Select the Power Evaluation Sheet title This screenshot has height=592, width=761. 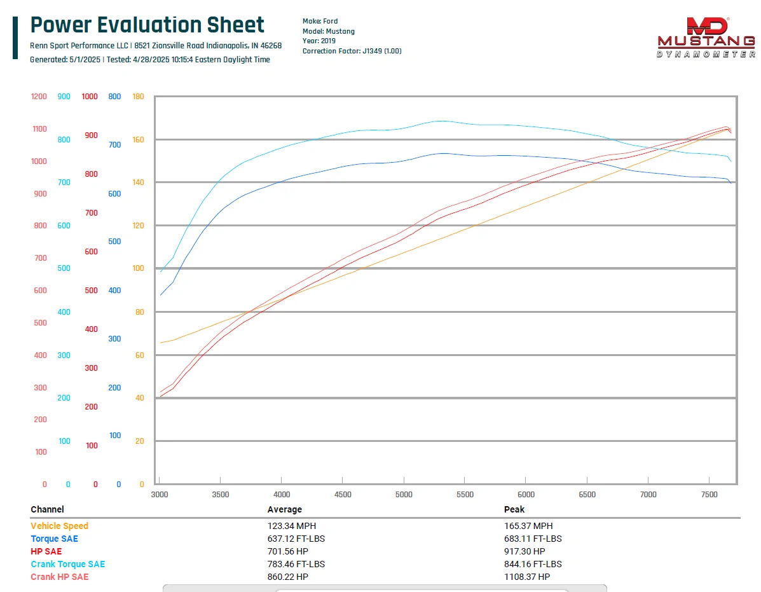[x=147, y=25]
